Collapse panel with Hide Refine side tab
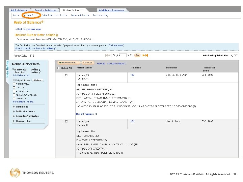This screenshot has height=182, width=243. [7, 69]
